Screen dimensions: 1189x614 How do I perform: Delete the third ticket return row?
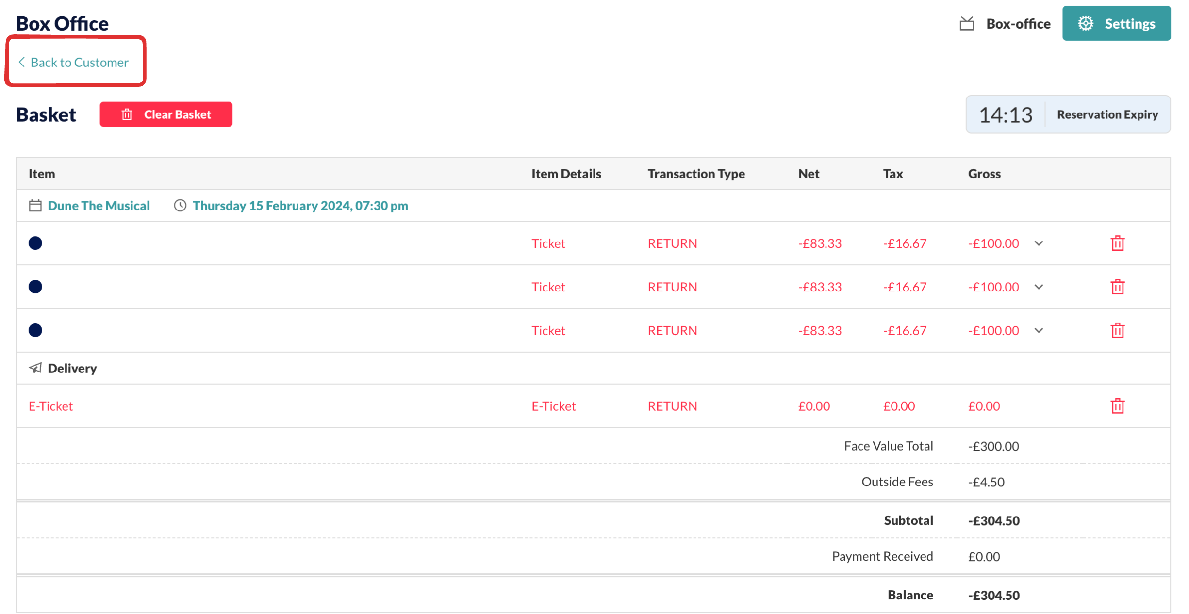coord(1118,330)
